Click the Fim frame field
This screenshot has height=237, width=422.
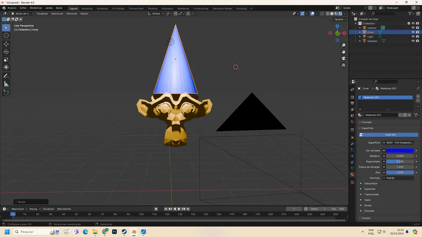click(x=338, y=209)
